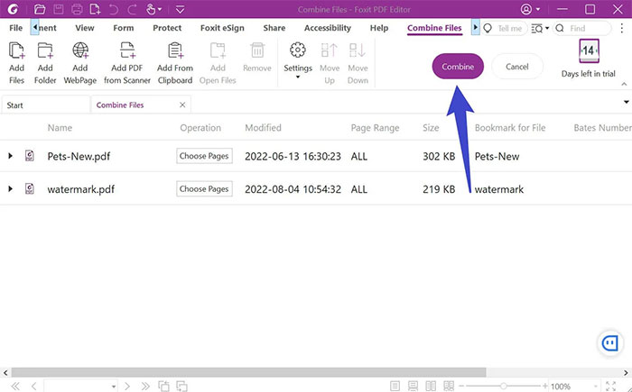Click Choose Pages for watermark.pdf

pos(204,189)
